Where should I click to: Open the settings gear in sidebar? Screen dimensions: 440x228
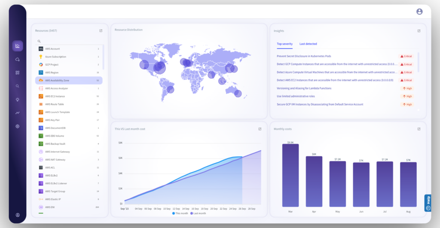(17, 126)
